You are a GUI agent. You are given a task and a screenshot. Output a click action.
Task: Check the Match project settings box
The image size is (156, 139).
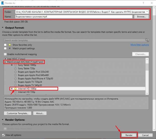pos(5,49)
